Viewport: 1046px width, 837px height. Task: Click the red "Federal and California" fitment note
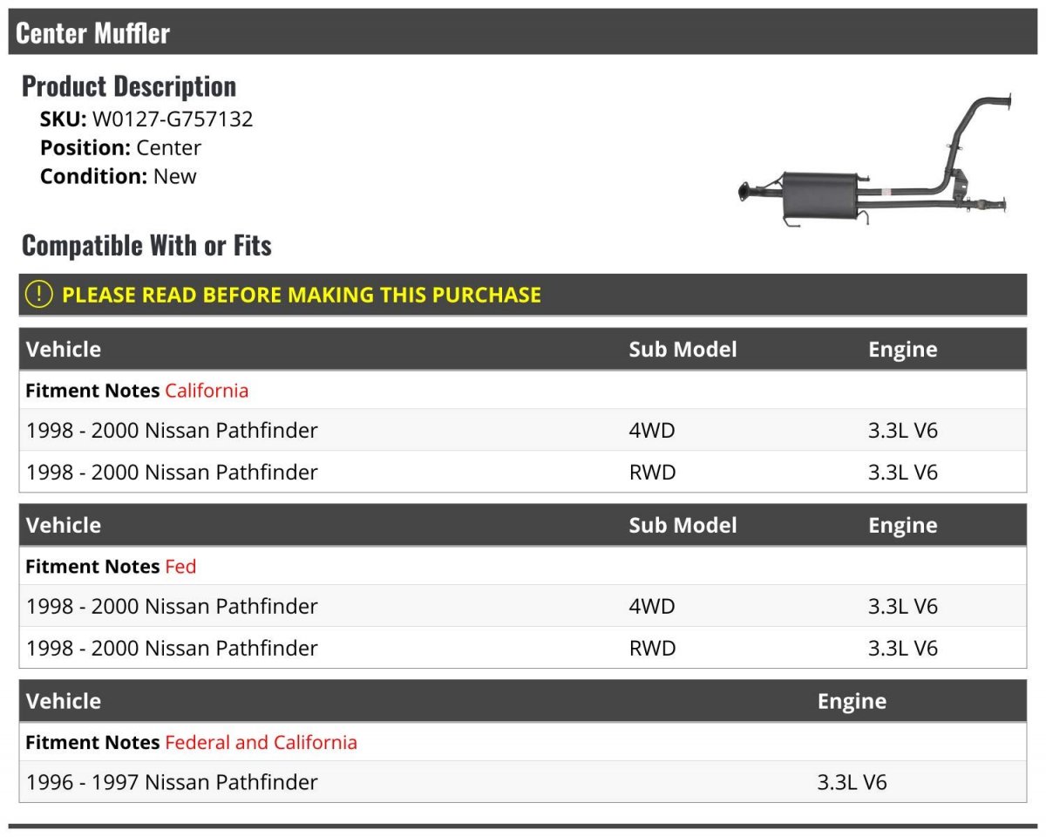tap(261, 743)
